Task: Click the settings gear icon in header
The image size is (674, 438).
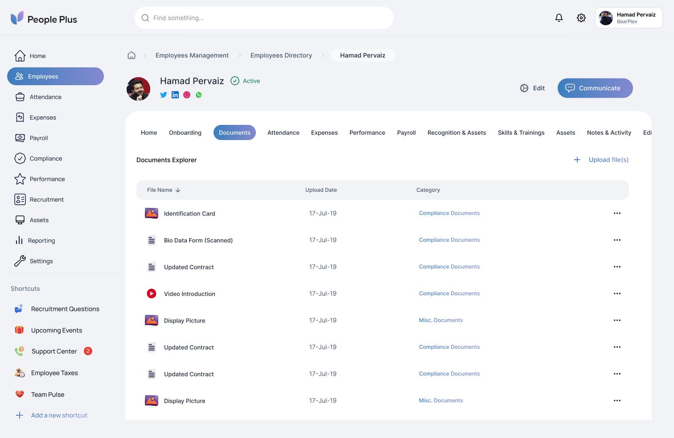Action: tap(581, 18)
